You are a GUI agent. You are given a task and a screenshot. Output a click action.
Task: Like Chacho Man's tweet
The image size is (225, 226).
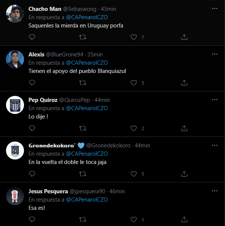133,37
